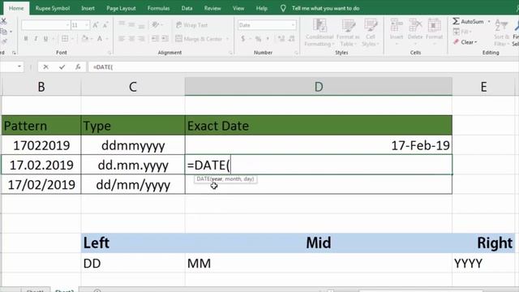Click in the formula bar showing =DATE(

[302, 67]
